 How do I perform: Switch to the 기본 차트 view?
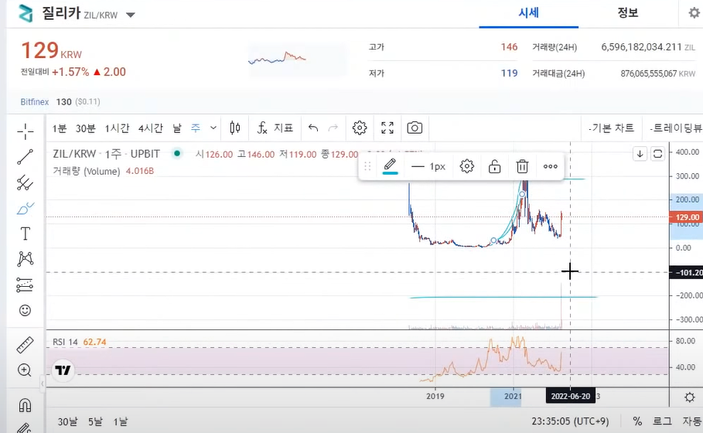(x=612, y=128)
